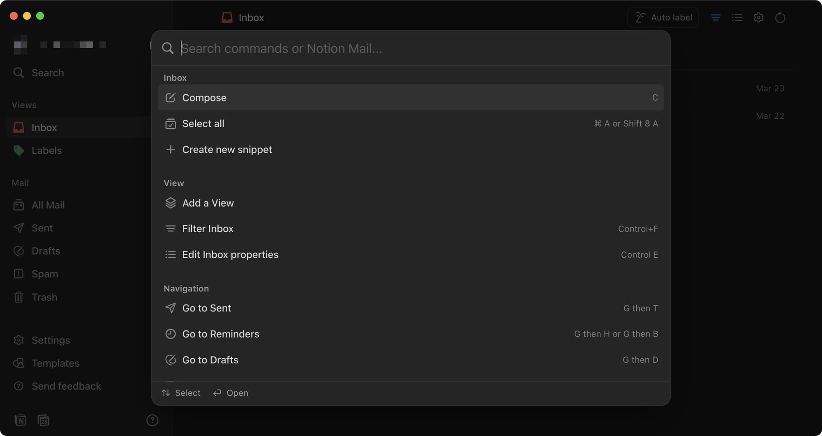Open the Inbox view in sidebar
822x436 pixels.
tap(78, 127)
